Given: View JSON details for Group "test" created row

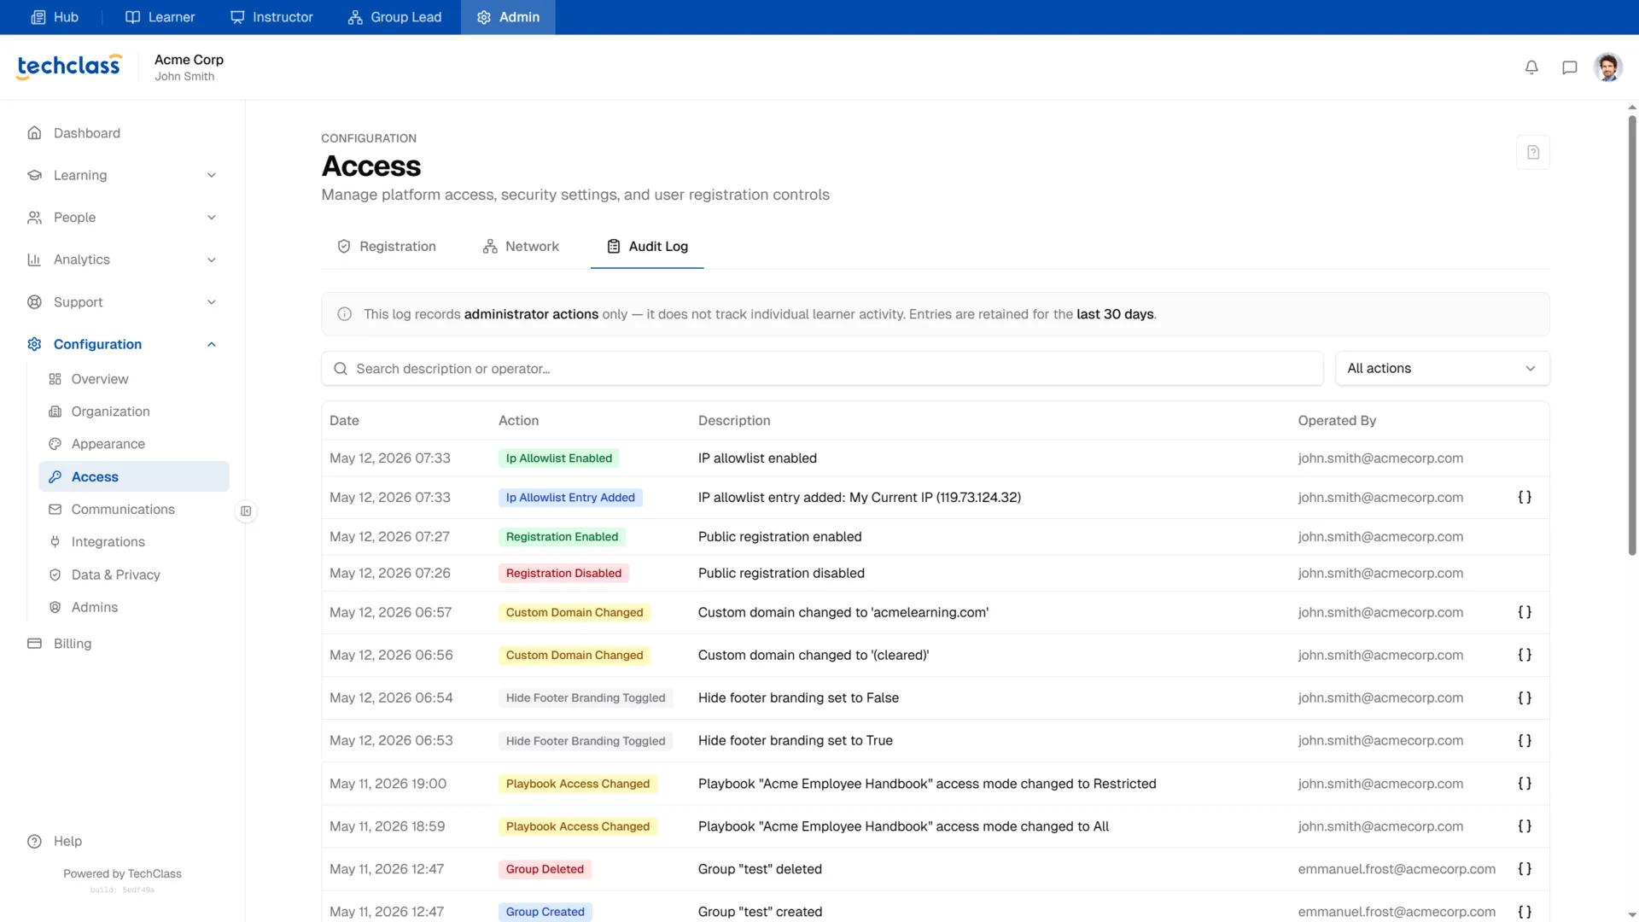Looking at the screenshot, I should pyautogui.click(x=1525, y=911).
